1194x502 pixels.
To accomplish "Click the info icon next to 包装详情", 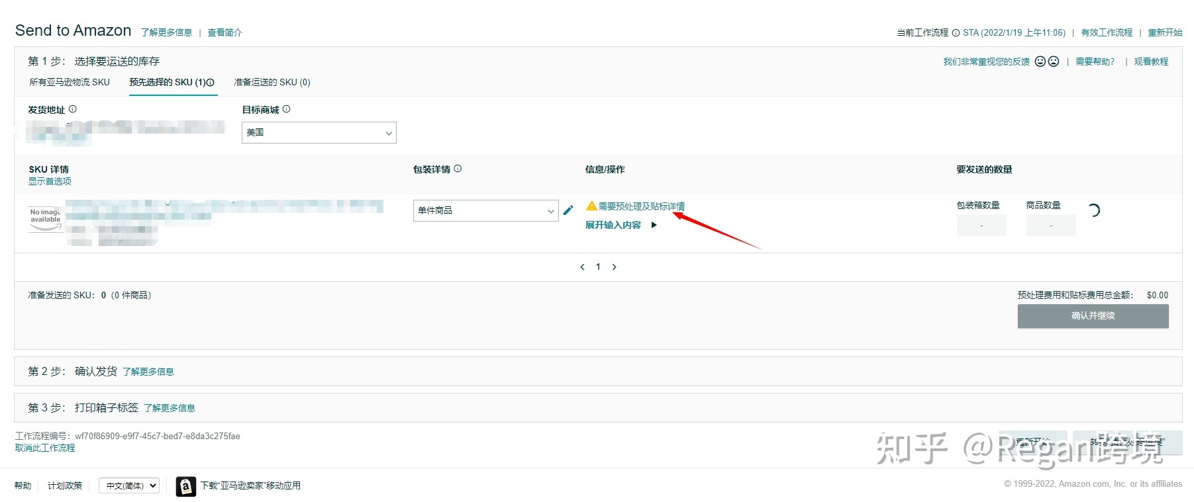I will (458, 169).
